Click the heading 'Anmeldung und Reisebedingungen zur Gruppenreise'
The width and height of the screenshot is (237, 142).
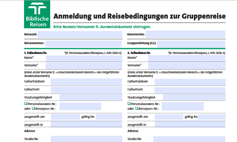click(x=139, y=16)
